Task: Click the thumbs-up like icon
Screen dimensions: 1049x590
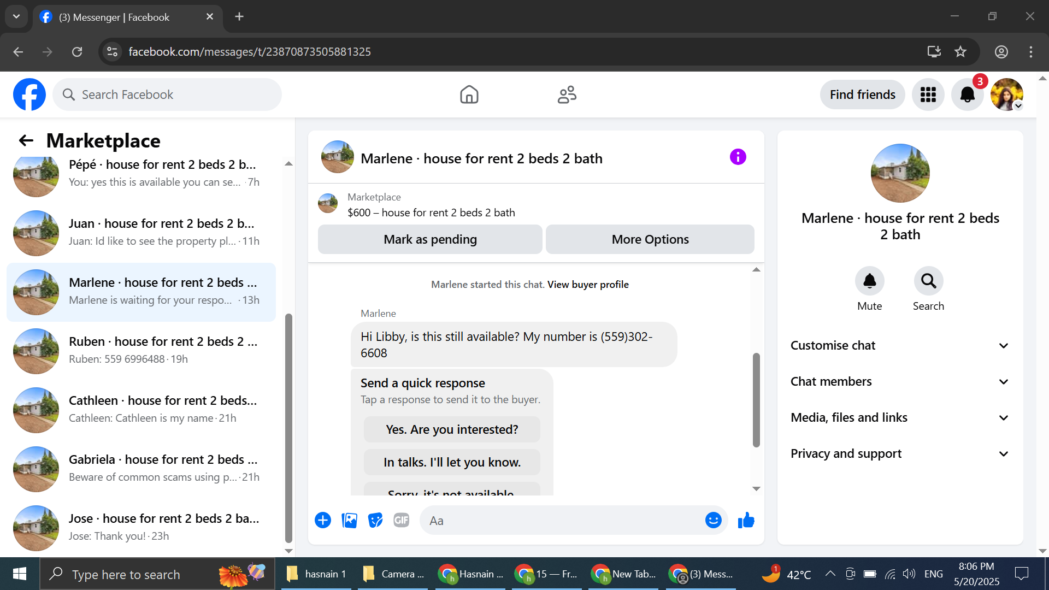Action: [746, 521]
